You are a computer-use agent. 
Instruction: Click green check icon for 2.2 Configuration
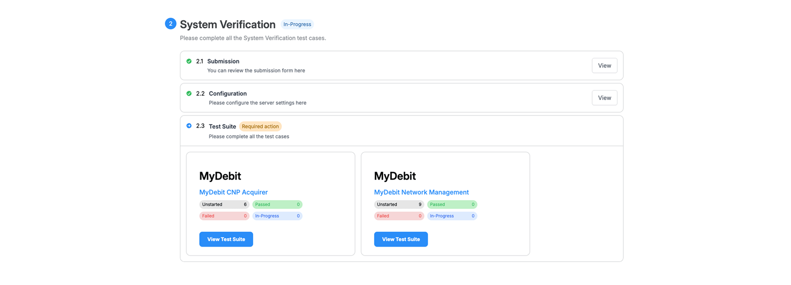pyautogui.click(x=189, y=93)
